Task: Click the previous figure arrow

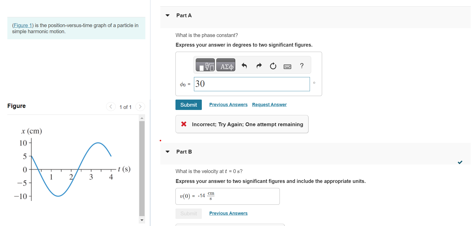Action: (x=111, y=106)
